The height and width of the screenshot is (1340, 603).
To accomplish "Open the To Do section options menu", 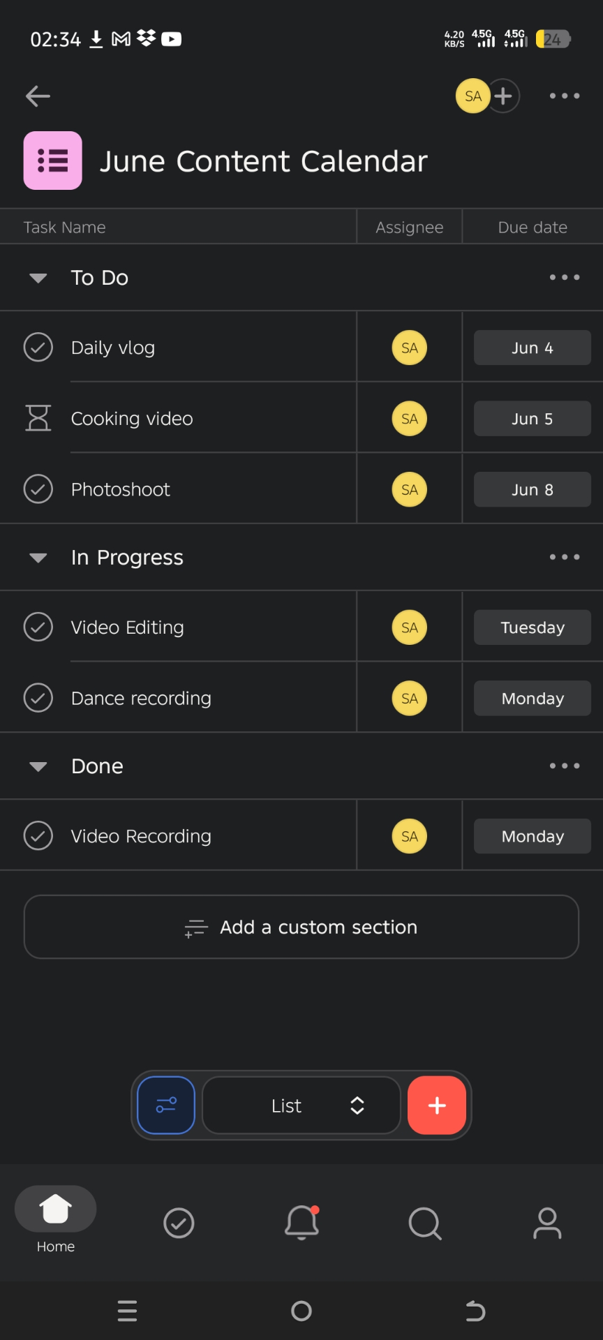I will pyautogui.click(x=564, y=277).
